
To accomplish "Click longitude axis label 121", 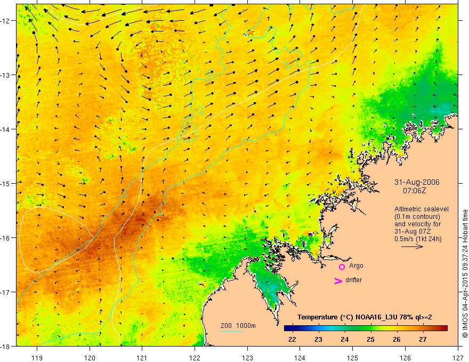I will pos(142,358).
